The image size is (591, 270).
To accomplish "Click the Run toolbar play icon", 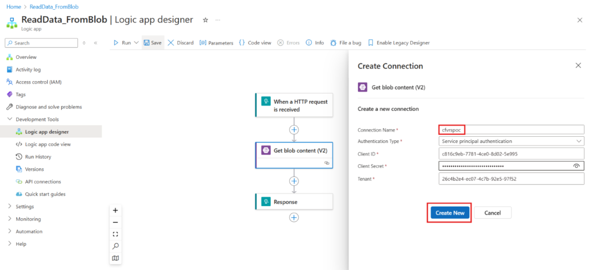I will tap(117, 43).
